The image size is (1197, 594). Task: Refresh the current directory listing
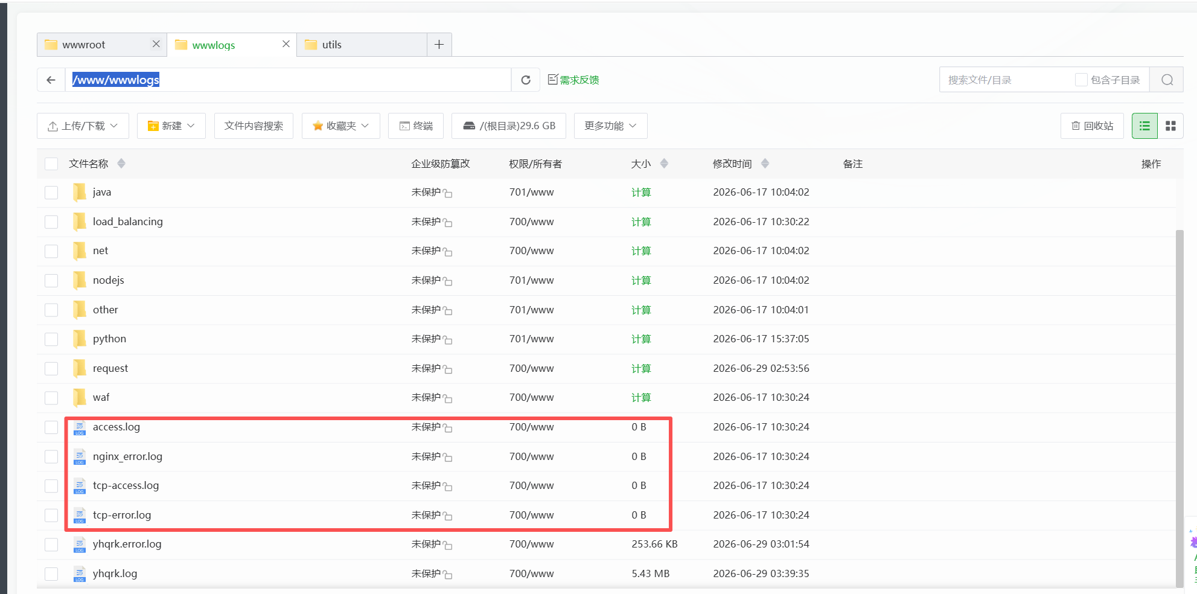coord(526,80)
